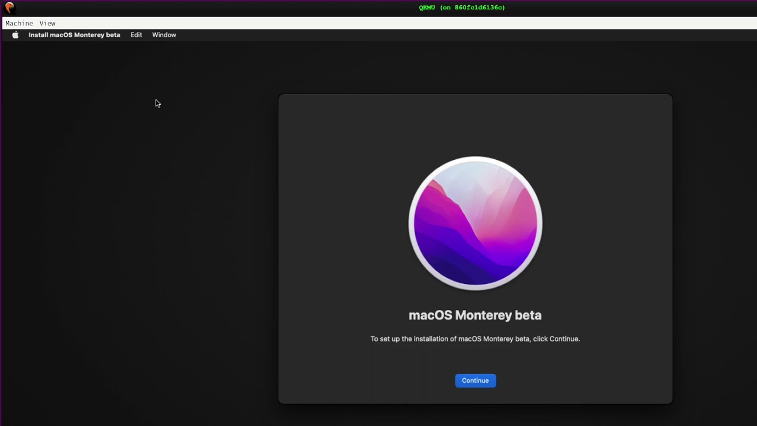
Task: Click the QEMU title text
Action: [x=462, y=8]
